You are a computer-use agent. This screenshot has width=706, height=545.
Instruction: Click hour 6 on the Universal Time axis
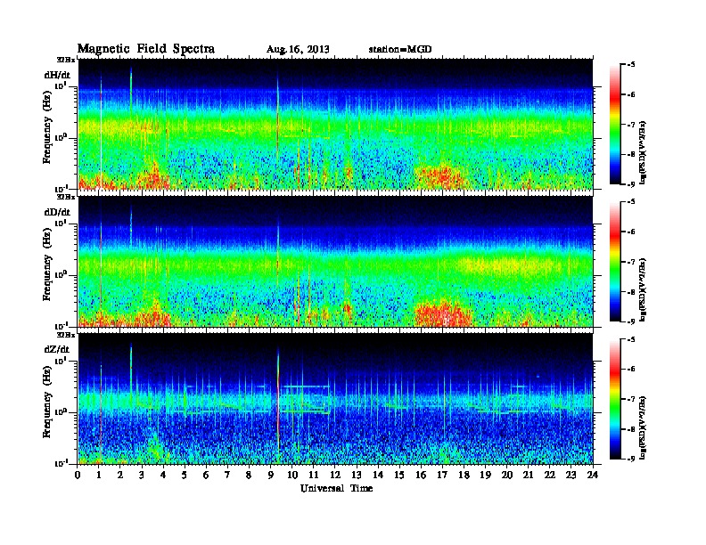[206, 476]
